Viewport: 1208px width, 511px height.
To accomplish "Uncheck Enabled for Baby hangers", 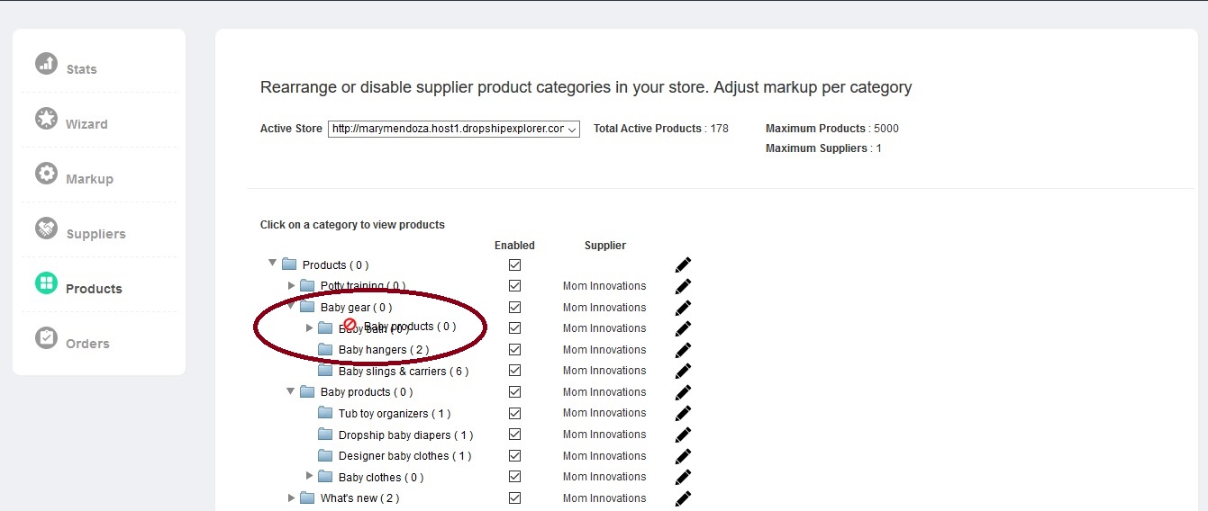I will [x=514, y=350].
